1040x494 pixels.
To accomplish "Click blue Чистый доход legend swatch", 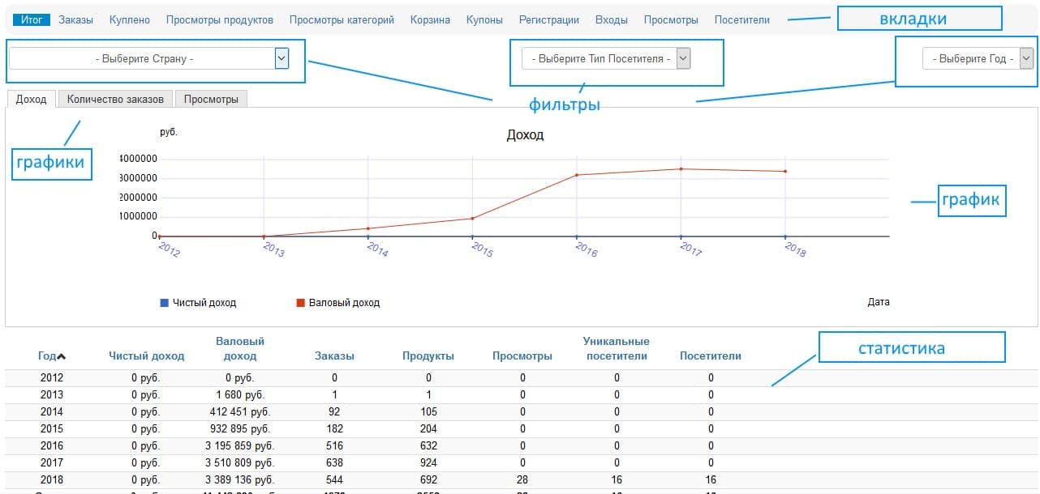I will click(165, 302).
